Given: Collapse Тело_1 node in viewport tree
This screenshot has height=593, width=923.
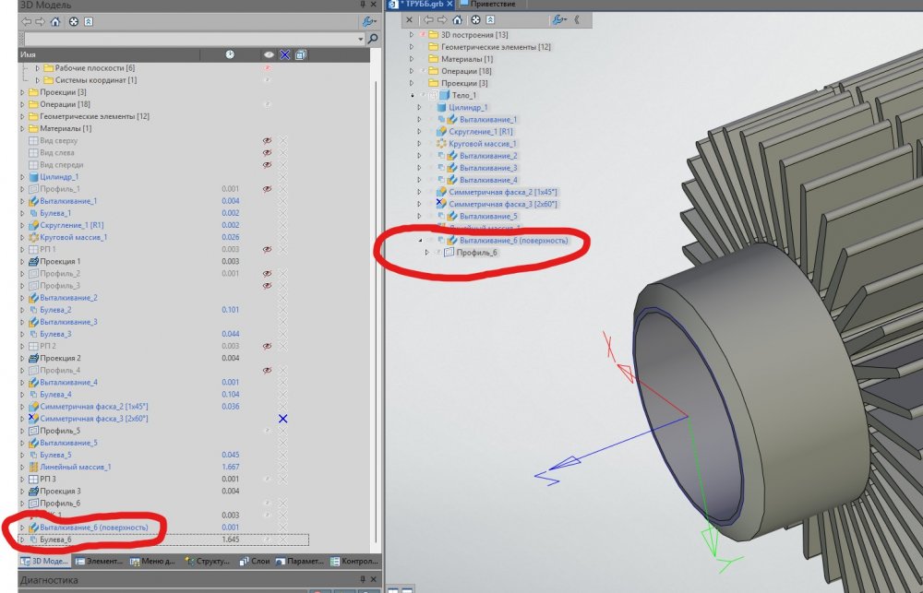Looking at the screenshot, I should (x=412, y=95).
